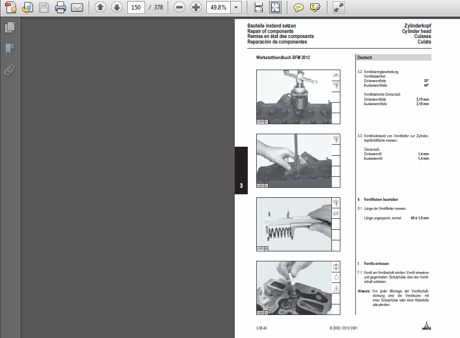The image size is (460, 338).
Task: Click '6. Ventilfedern beurteilen' heading
Action: 378,199
